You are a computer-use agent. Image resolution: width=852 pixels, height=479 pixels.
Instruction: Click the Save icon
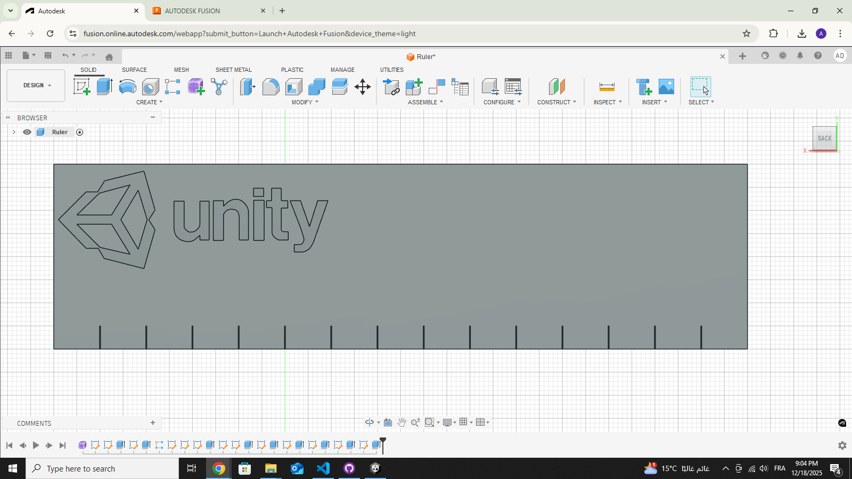(x=48, y=55)
